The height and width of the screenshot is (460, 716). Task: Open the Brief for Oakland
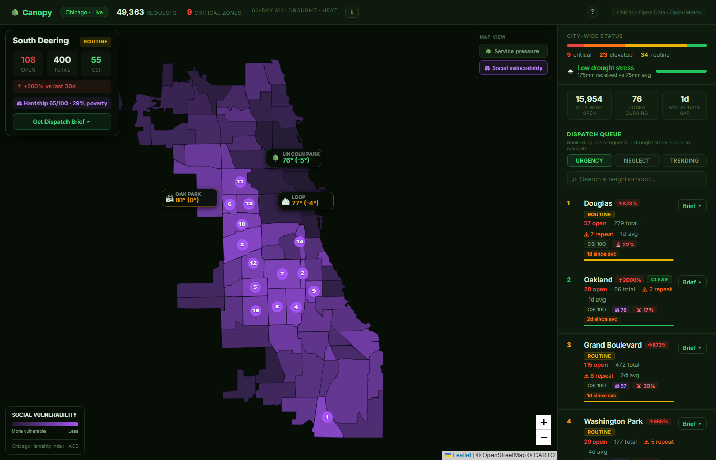[x=692, y=282]
